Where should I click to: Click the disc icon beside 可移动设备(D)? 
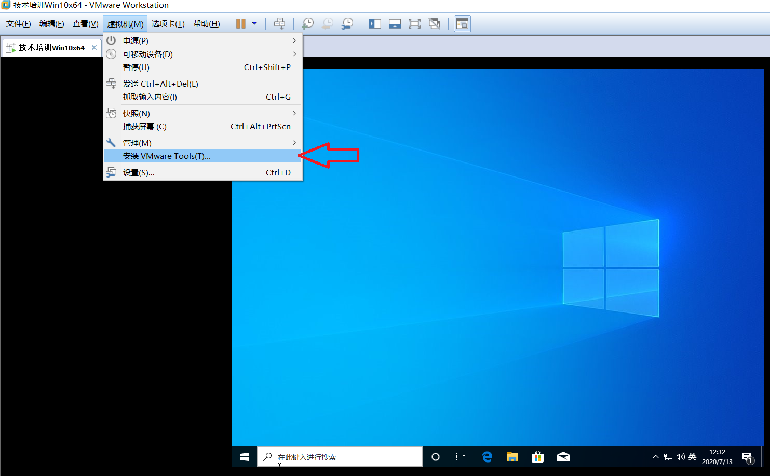pos(111,54)
